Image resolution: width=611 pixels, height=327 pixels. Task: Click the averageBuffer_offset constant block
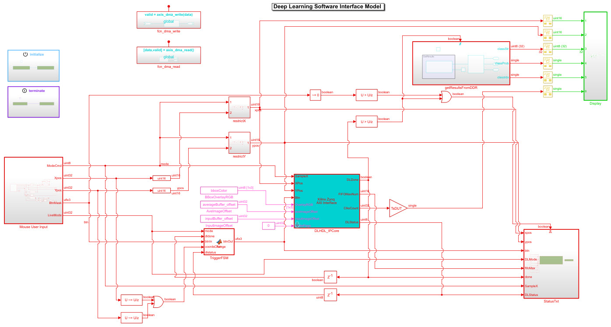click(219, 204)
